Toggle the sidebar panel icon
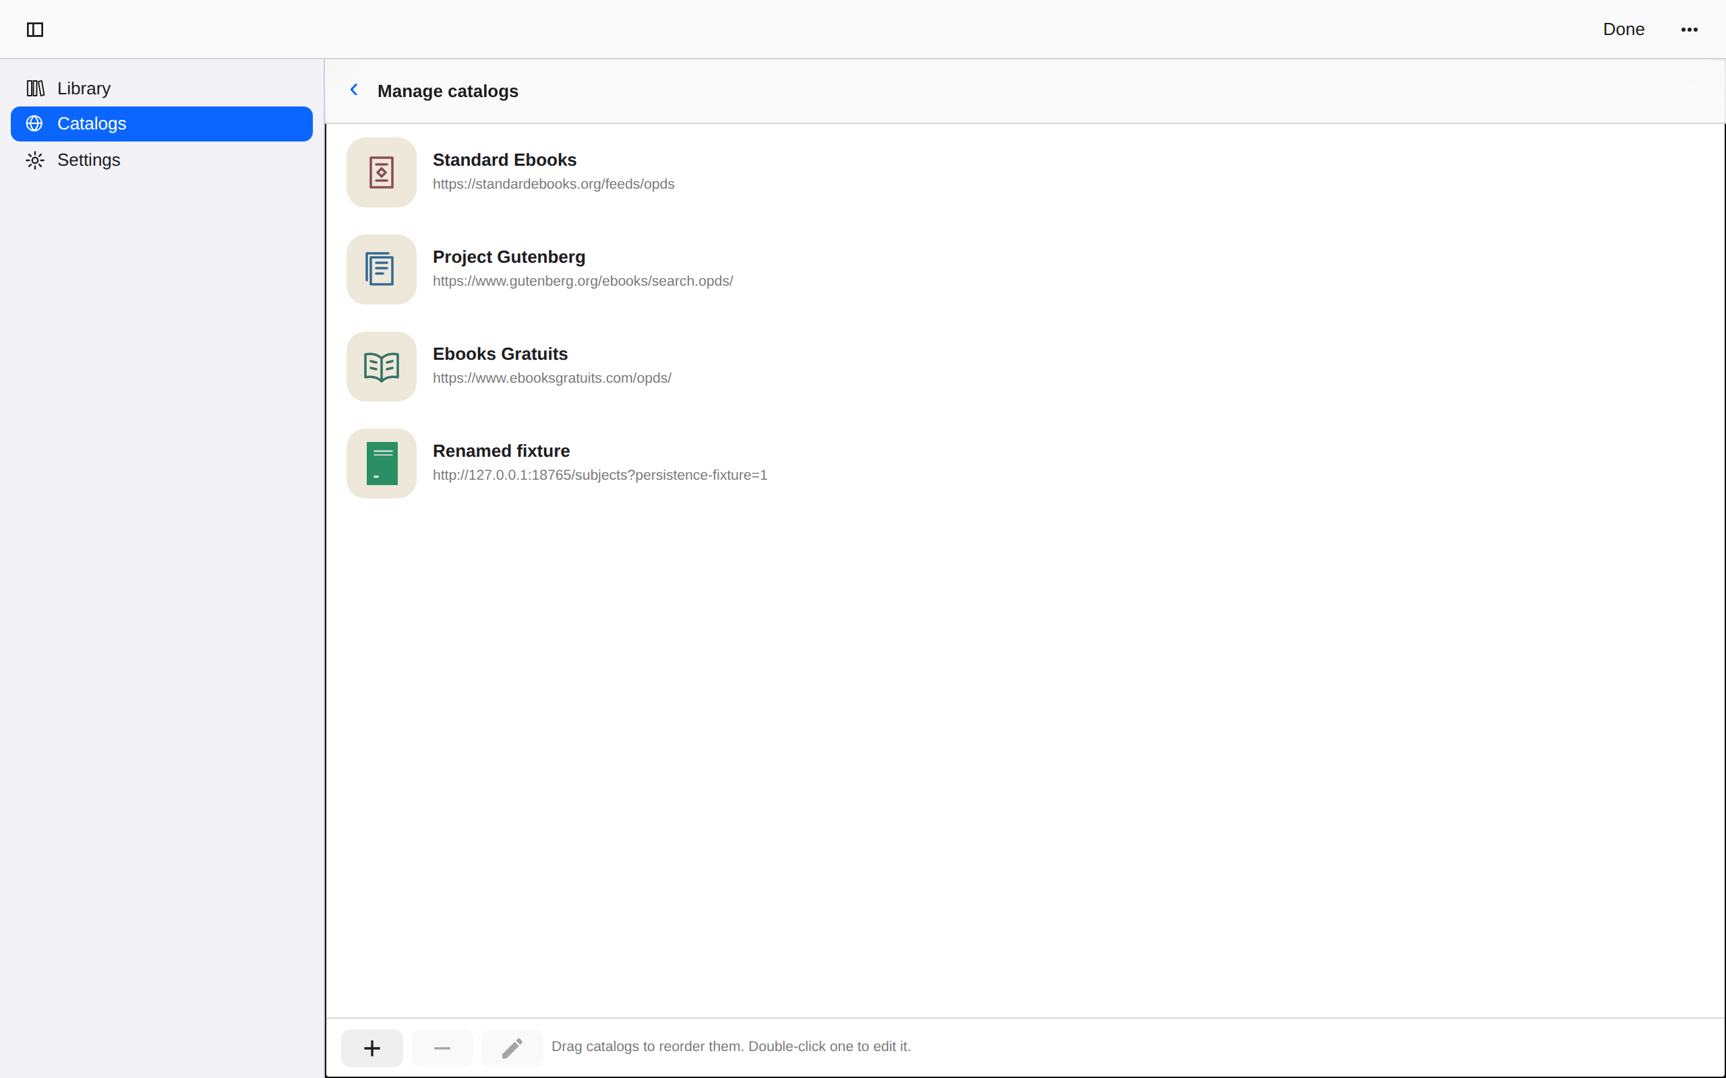 (35, 29)
